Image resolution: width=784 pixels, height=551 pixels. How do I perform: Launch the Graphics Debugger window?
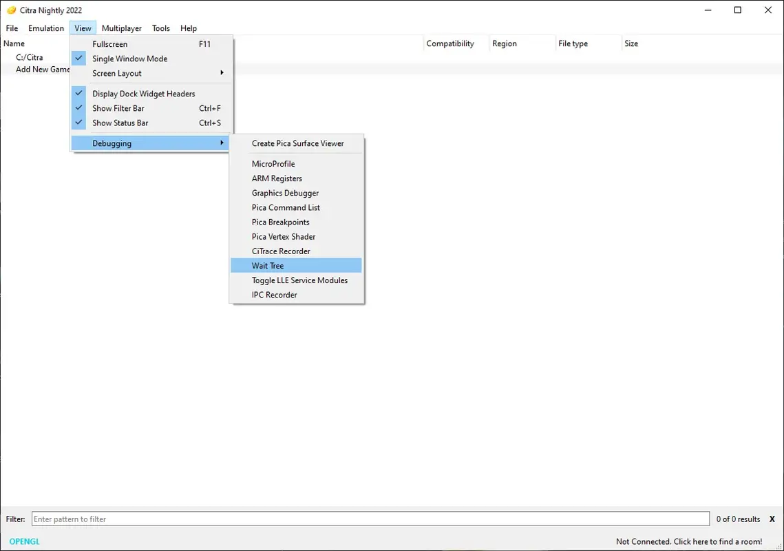[x=285, y=193]
